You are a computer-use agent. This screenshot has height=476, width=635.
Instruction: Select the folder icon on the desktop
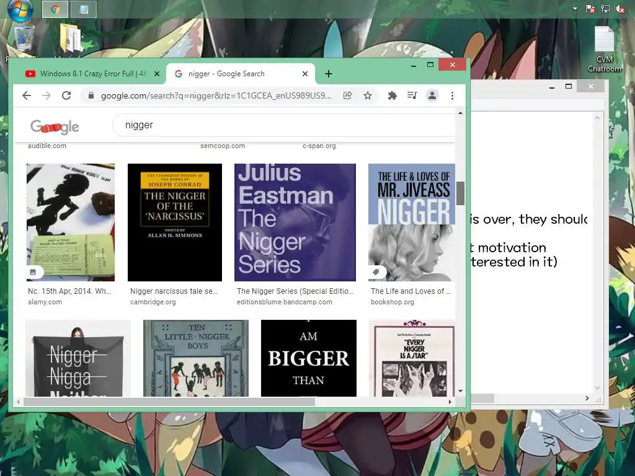coord(71,38)
